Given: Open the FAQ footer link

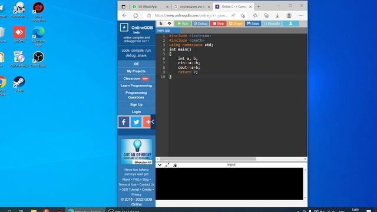Looking at the screenshot, I should point(136,179).
